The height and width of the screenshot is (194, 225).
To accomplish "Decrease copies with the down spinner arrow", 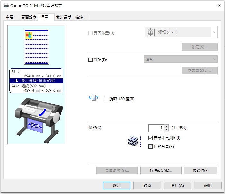I will pos(166,130).
